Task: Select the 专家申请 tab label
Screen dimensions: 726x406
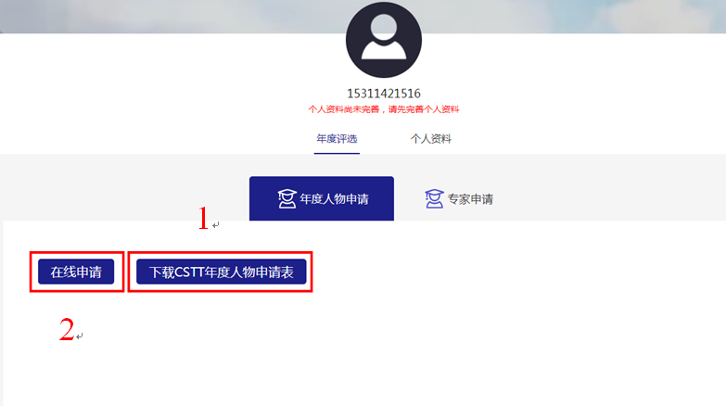Action: click(x=470, y=199)
